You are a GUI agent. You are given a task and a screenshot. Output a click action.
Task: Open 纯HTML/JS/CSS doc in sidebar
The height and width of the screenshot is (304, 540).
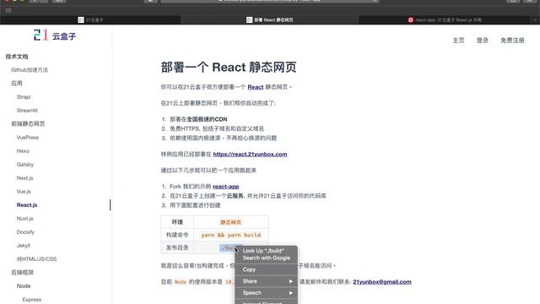coord(36,259)
